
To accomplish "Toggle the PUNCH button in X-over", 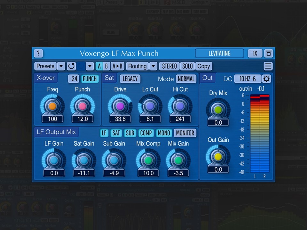I will 90,79.
